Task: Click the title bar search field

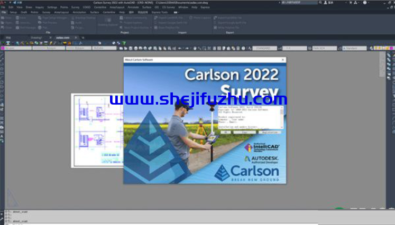Action: pos(299,3)
